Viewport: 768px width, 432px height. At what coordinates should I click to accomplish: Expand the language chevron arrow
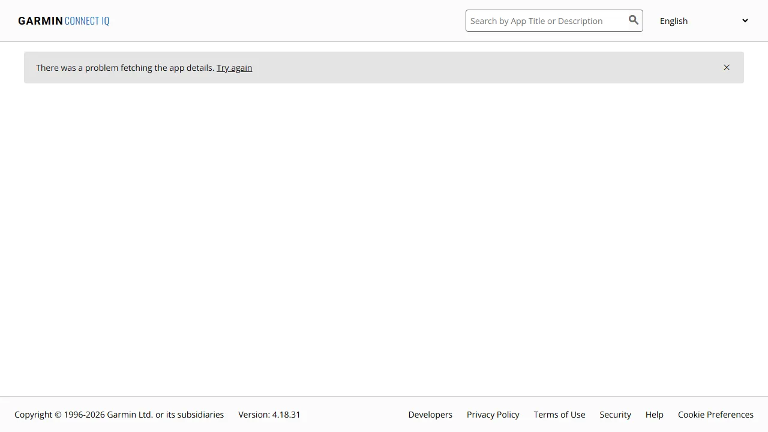click(x=745, y=21)
